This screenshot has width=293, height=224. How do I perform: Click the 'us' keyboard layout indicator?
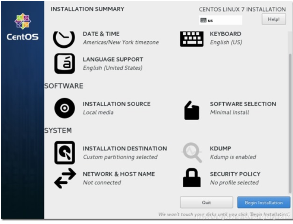point(221,20)
